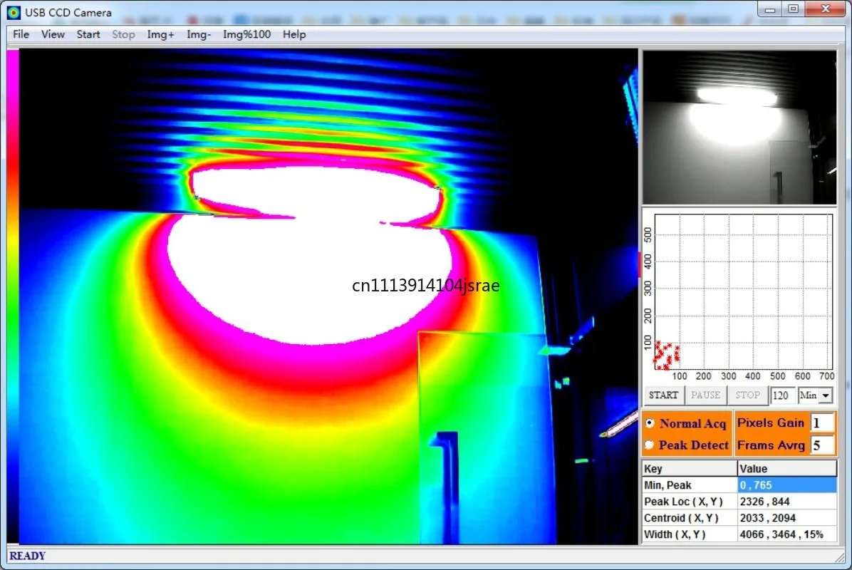Click the main false-color beam image
The image size is (852, 570).
point(328,296)
